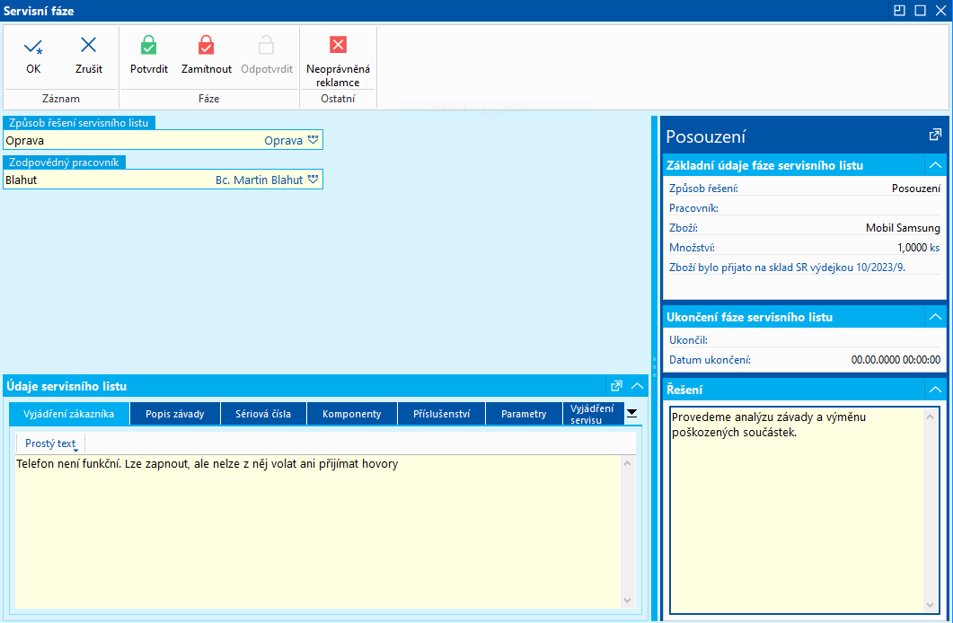This screenshot has width=953, height=623.
Task: Switch to Vyjádření zákazníka tab
Action: [x=68, y=414]
